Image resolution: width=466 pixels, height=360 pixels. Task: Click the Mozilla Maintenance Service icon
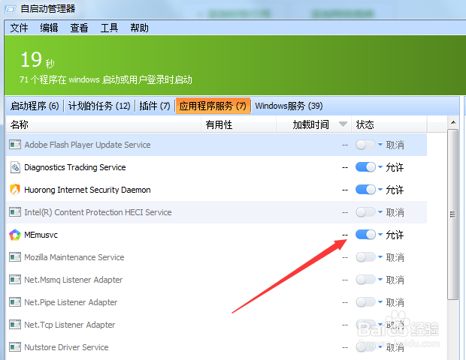(x=15, y=257)
